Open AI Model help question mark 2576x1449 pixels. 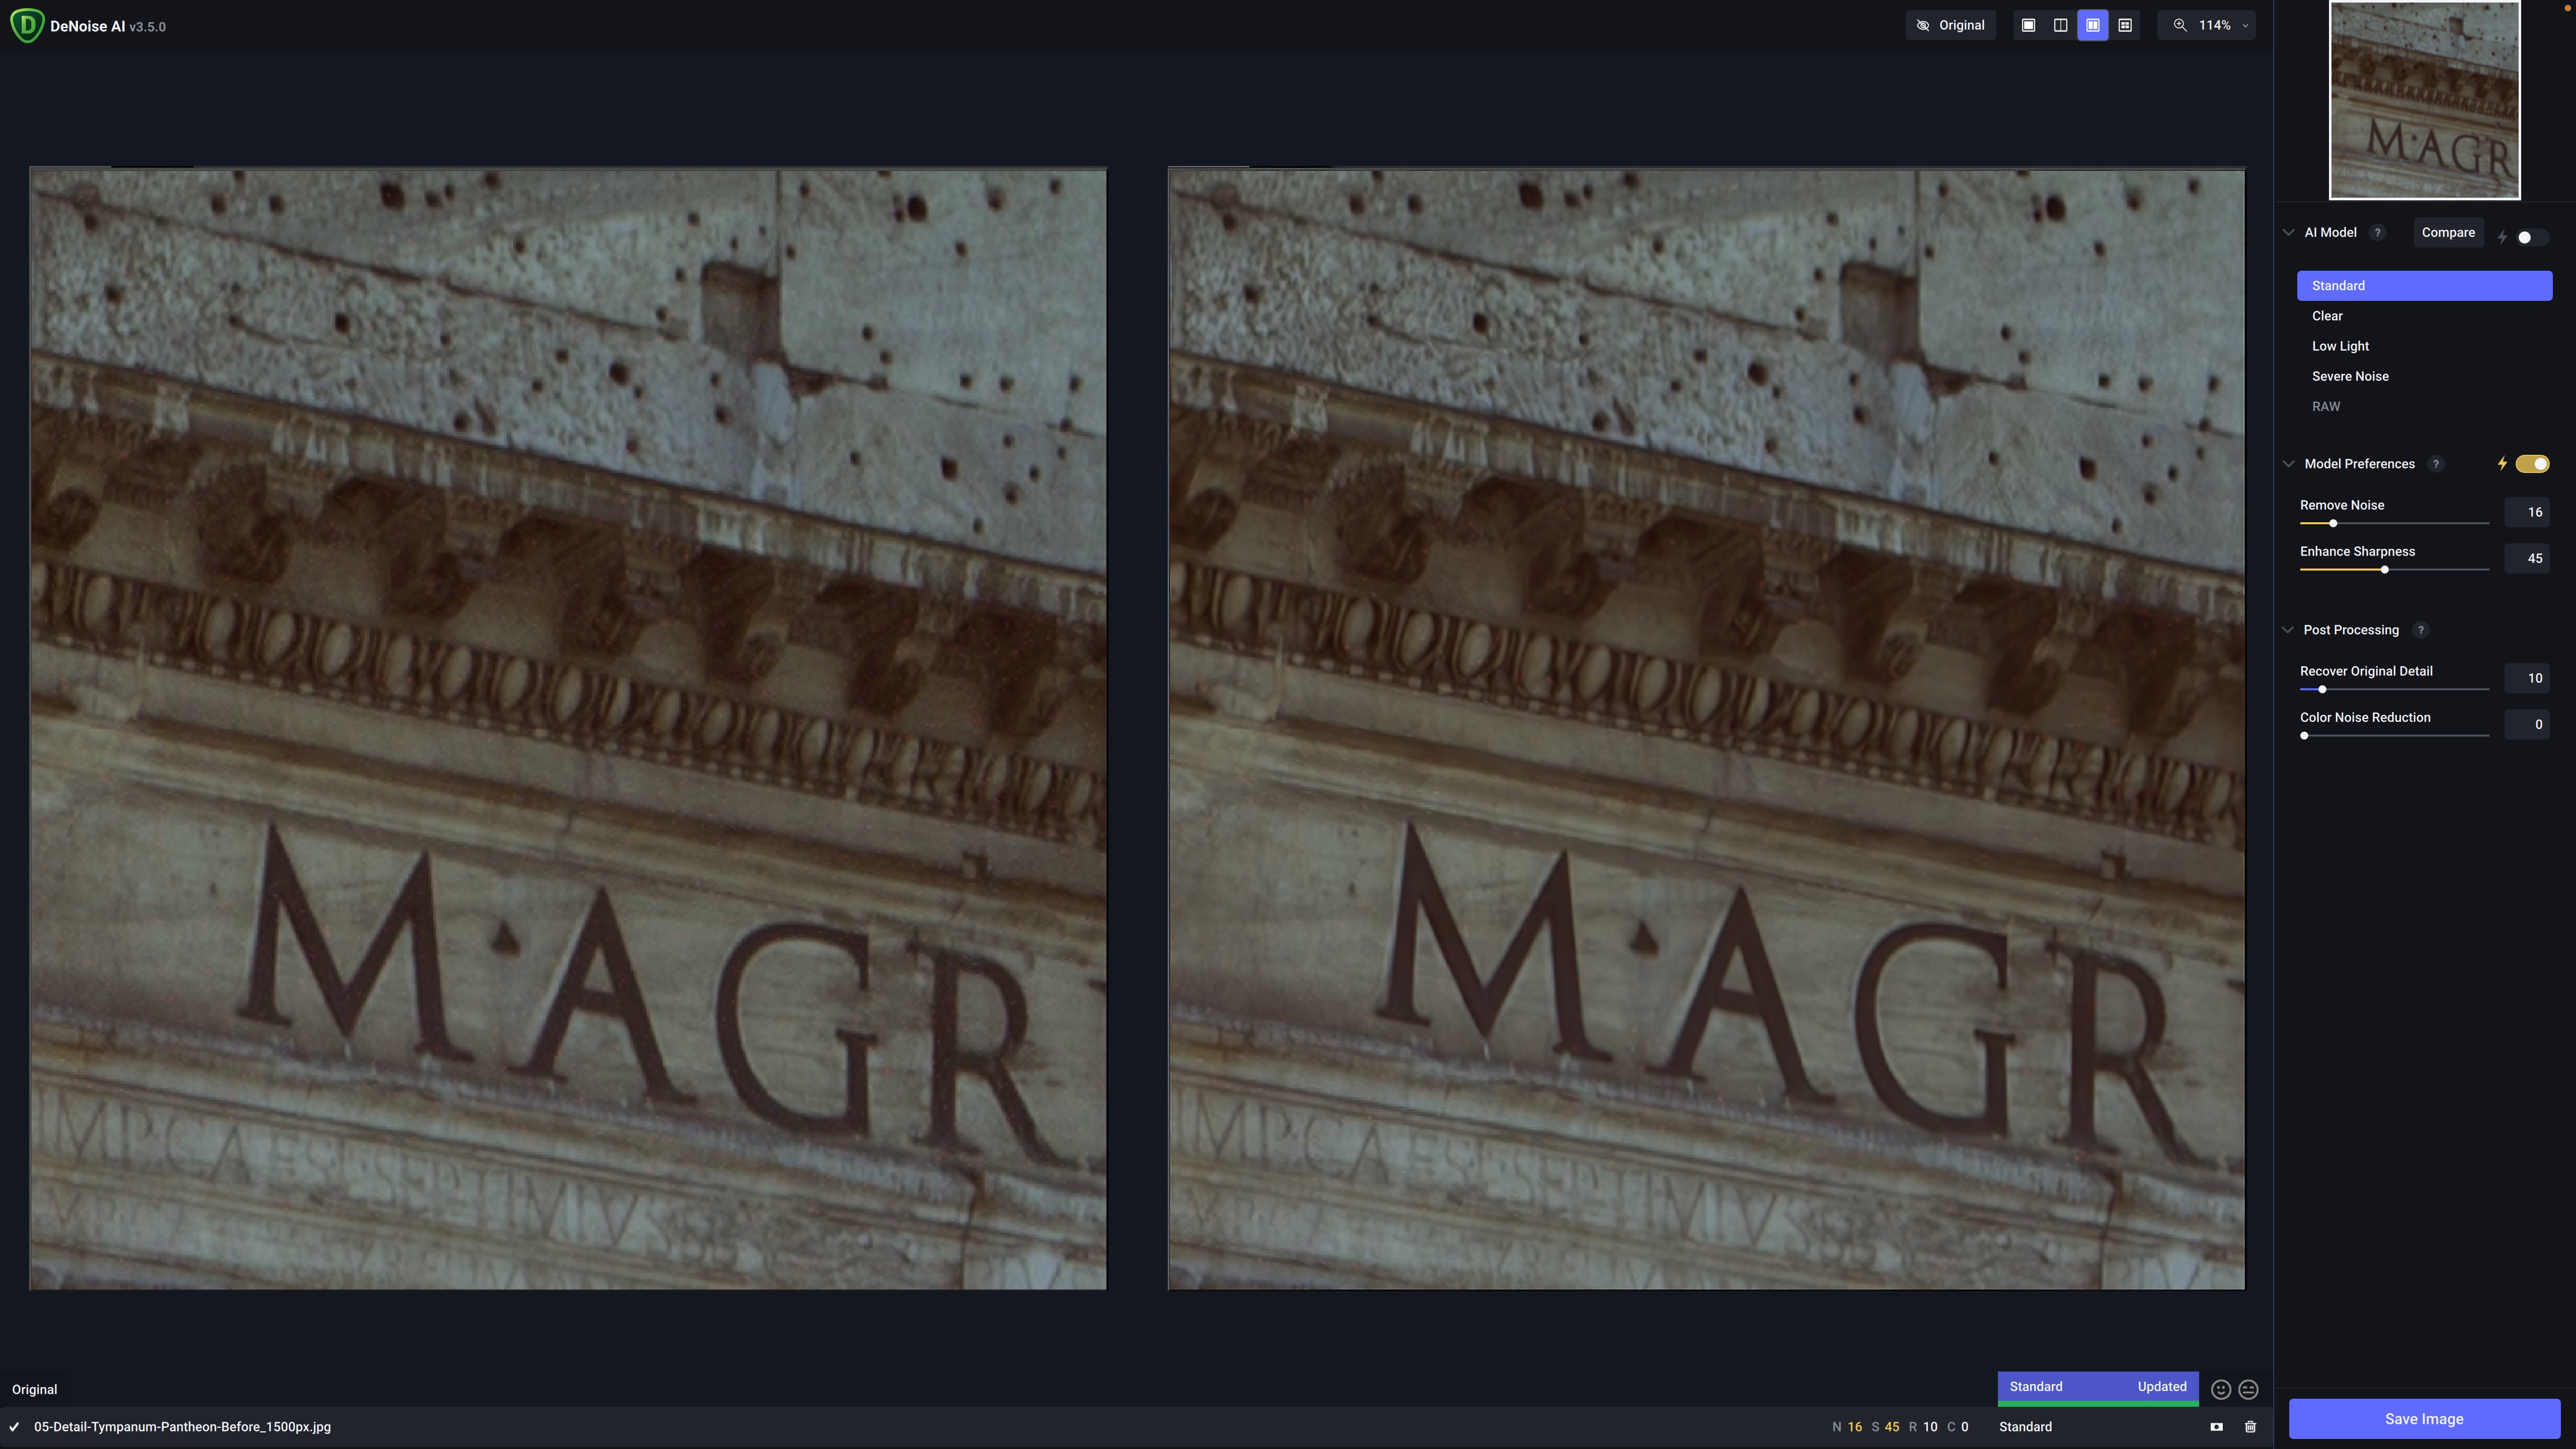point(2378,232)
